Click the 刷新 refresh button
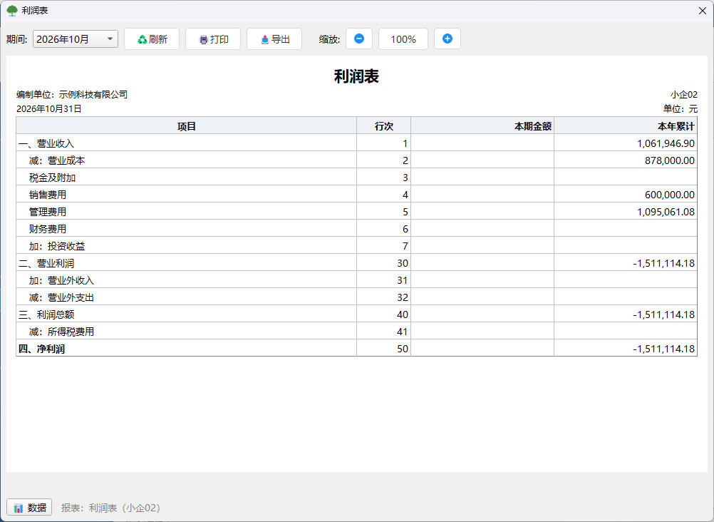The image size is (714, 522). coord(152,39)
